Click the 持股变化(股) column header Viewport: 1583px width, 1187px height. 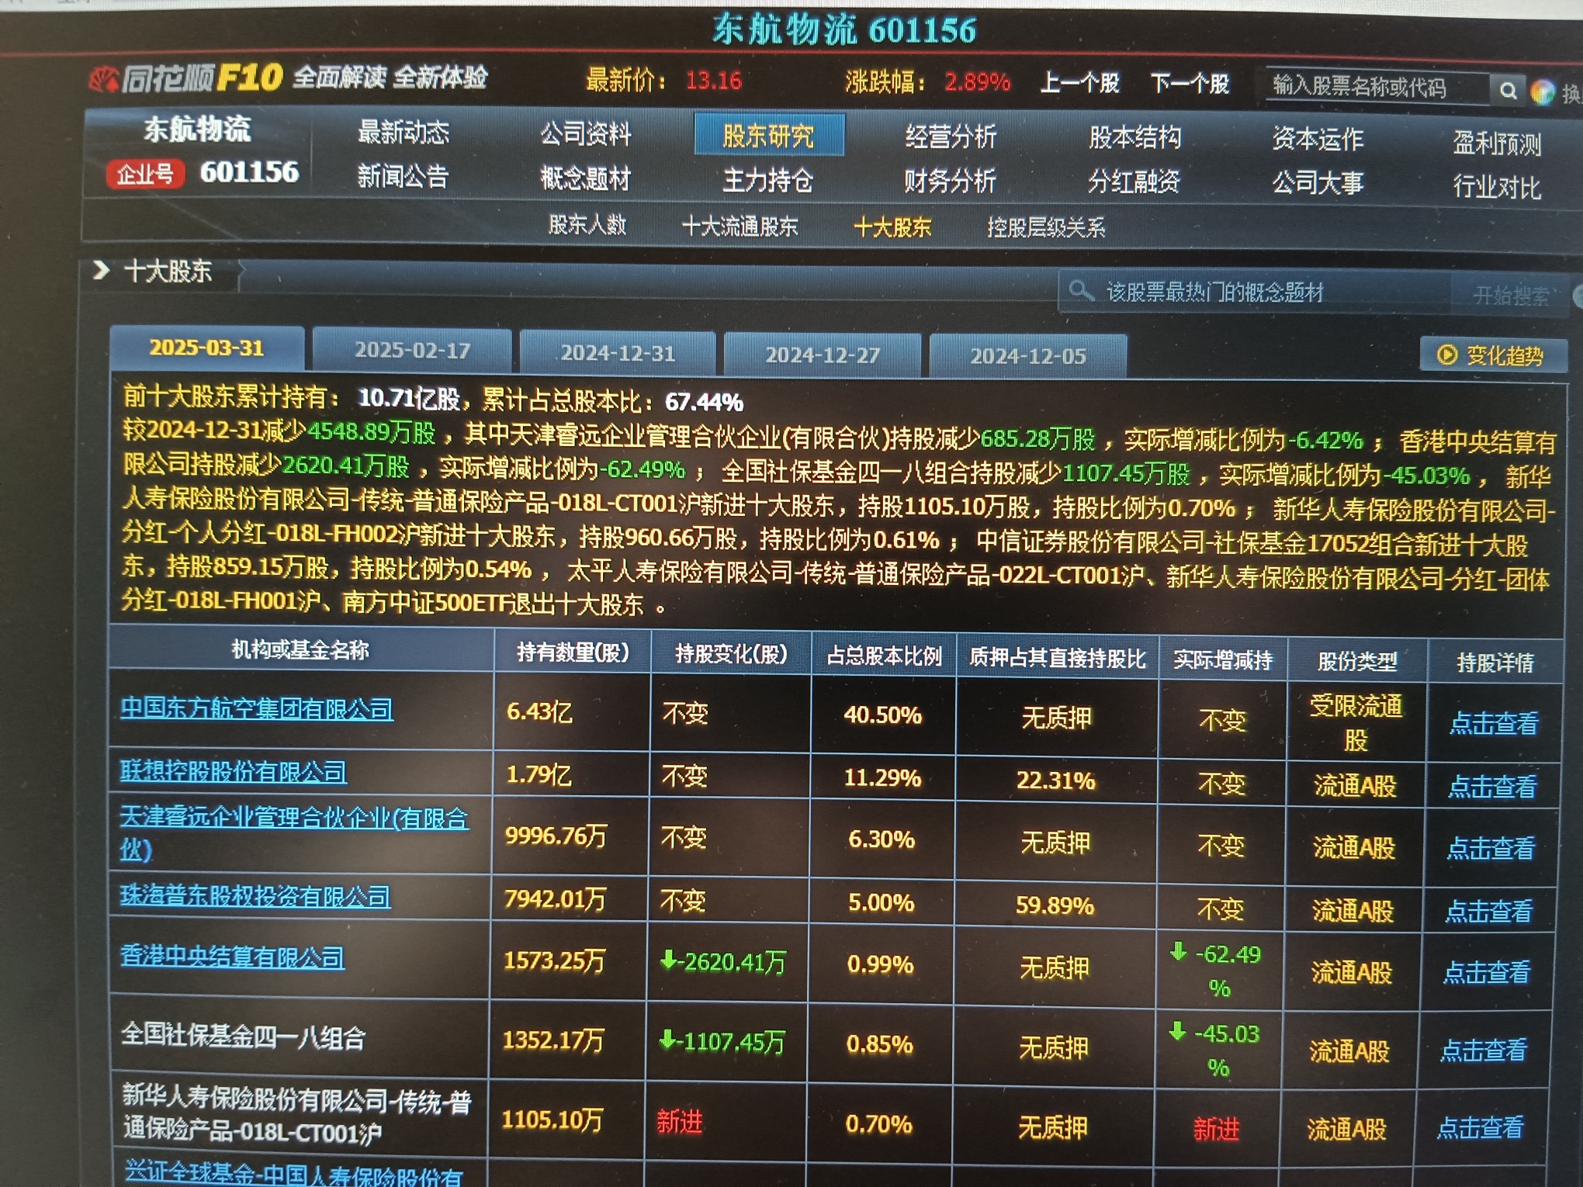click(x=731, y=654)
